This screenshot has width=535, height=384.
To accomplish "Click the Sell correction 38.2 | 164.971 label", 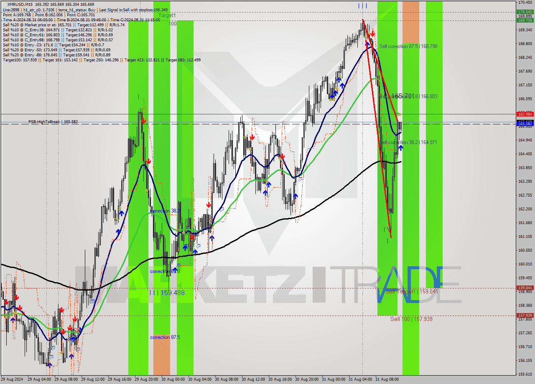I will click(408, 142).
